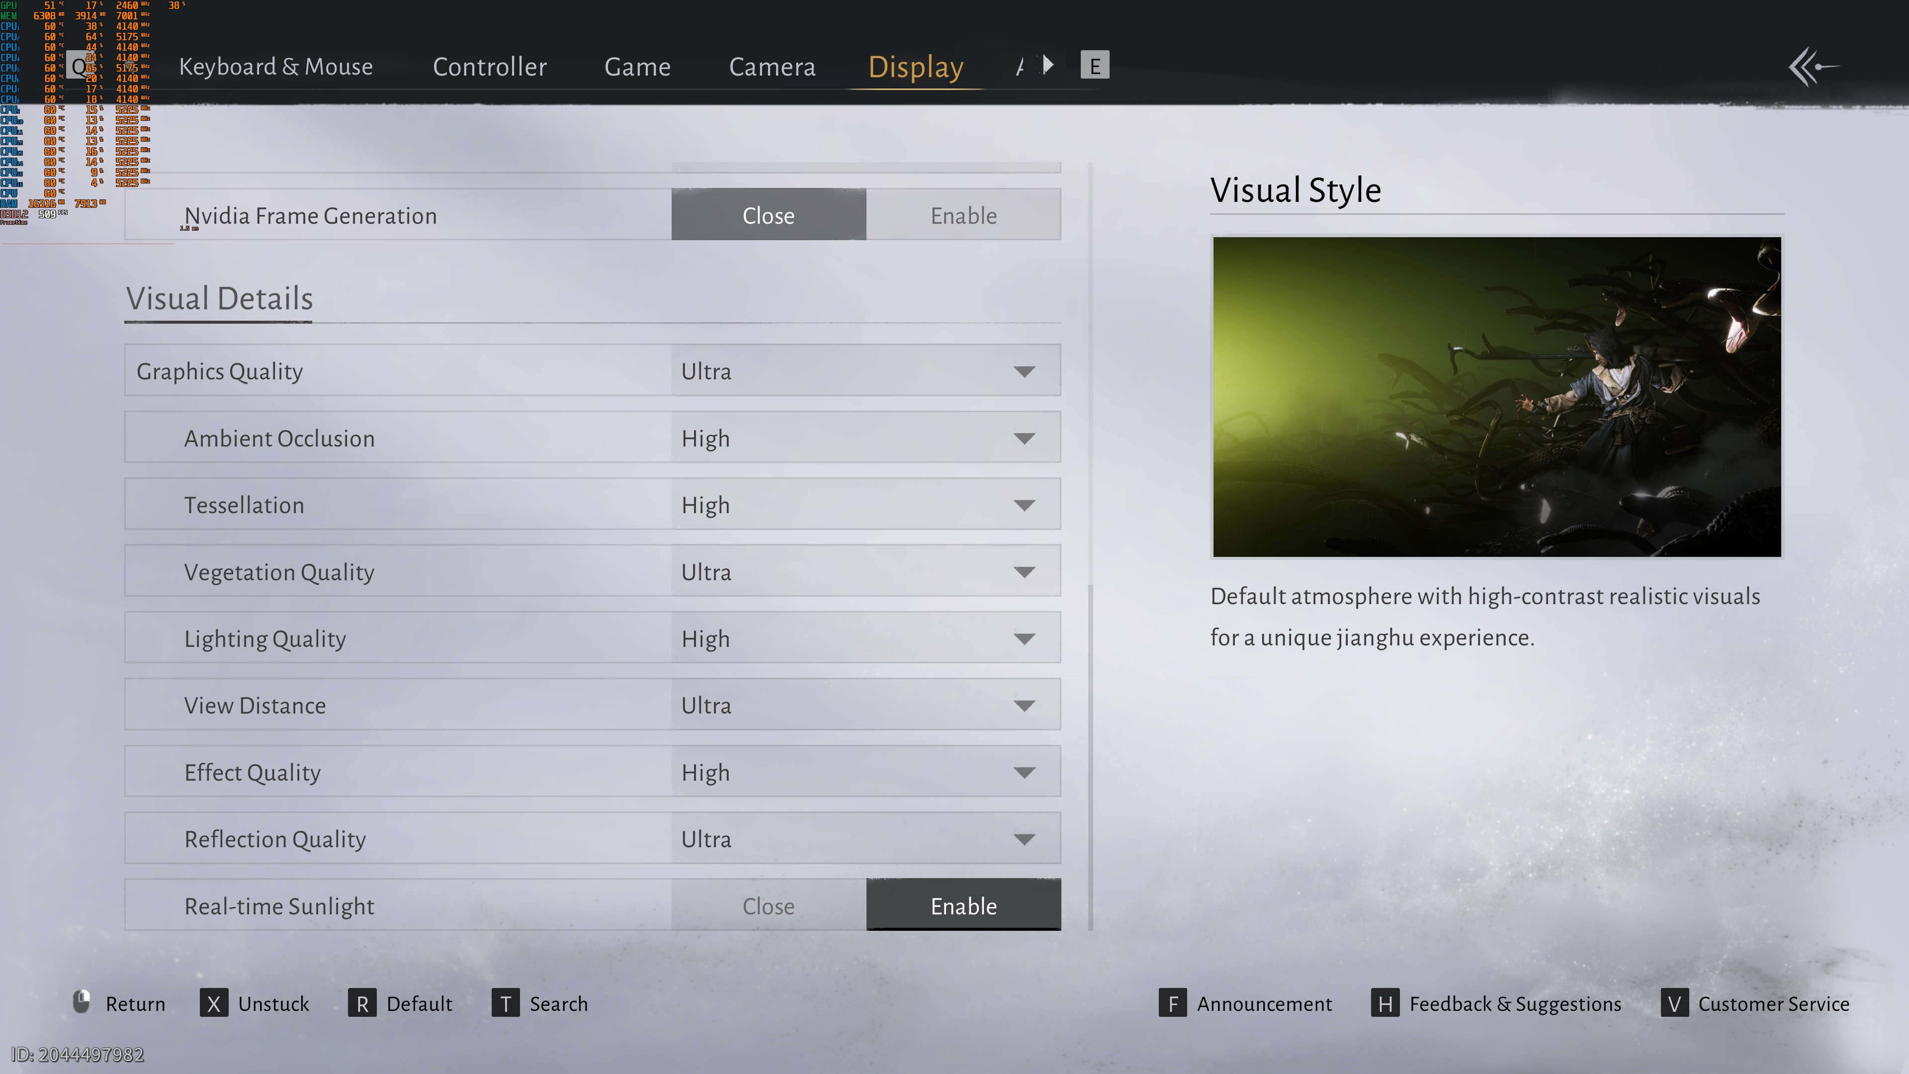The width and height of the screenshot is (1909, 1074).
Task: Click the Visual Style preview image
Action: point(1496,397)
